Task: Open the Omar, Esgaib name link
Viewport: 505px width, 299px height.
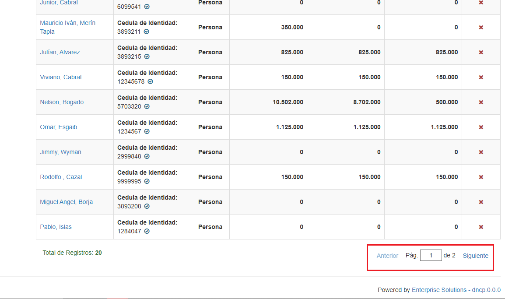Action: click(58, 127)
